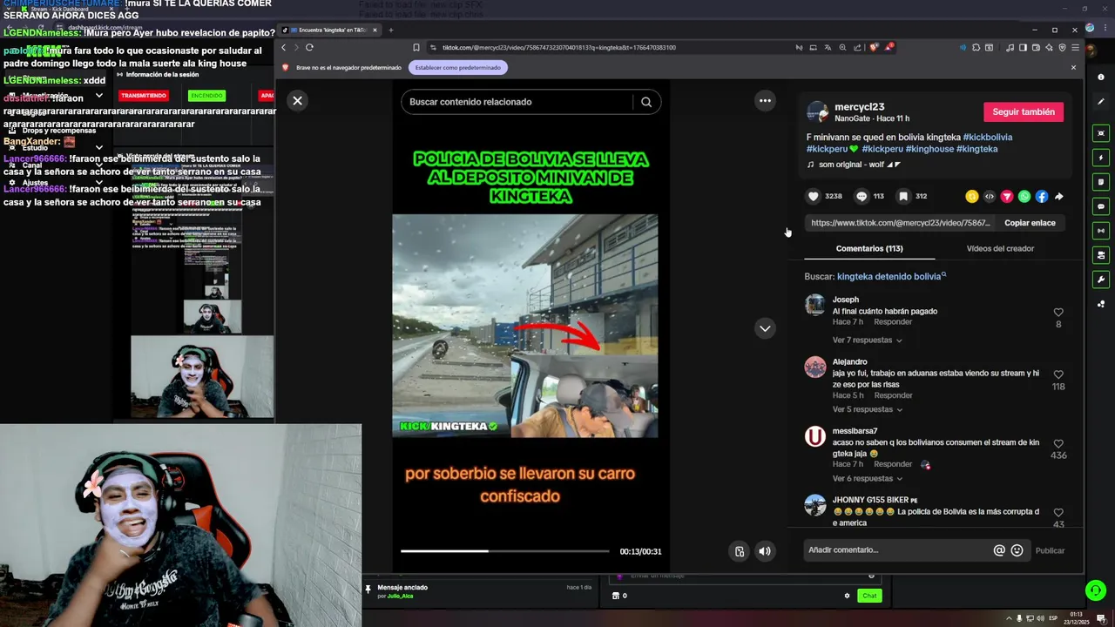Select the TikTok browser tab
Screen dimensions: 1115x627
[x=328, y=30]
